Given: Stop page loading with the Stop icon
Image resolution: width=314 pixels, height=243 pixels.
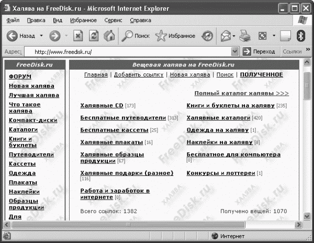Looking at the screenshot, I should pyautogui.click(x=78, y=36).
